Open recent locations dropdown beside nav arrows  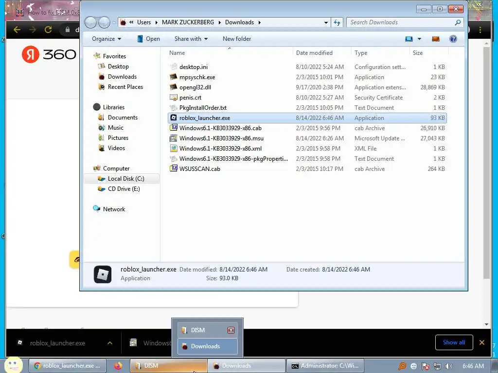tap(114, 22)
